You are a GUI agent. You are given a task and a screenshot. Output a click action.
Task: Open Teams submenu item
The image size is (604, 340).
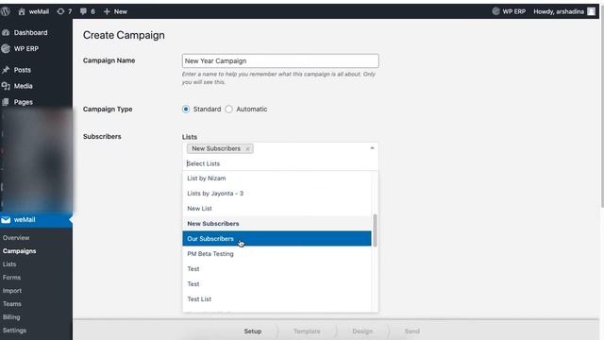click(x=12, y=304)
